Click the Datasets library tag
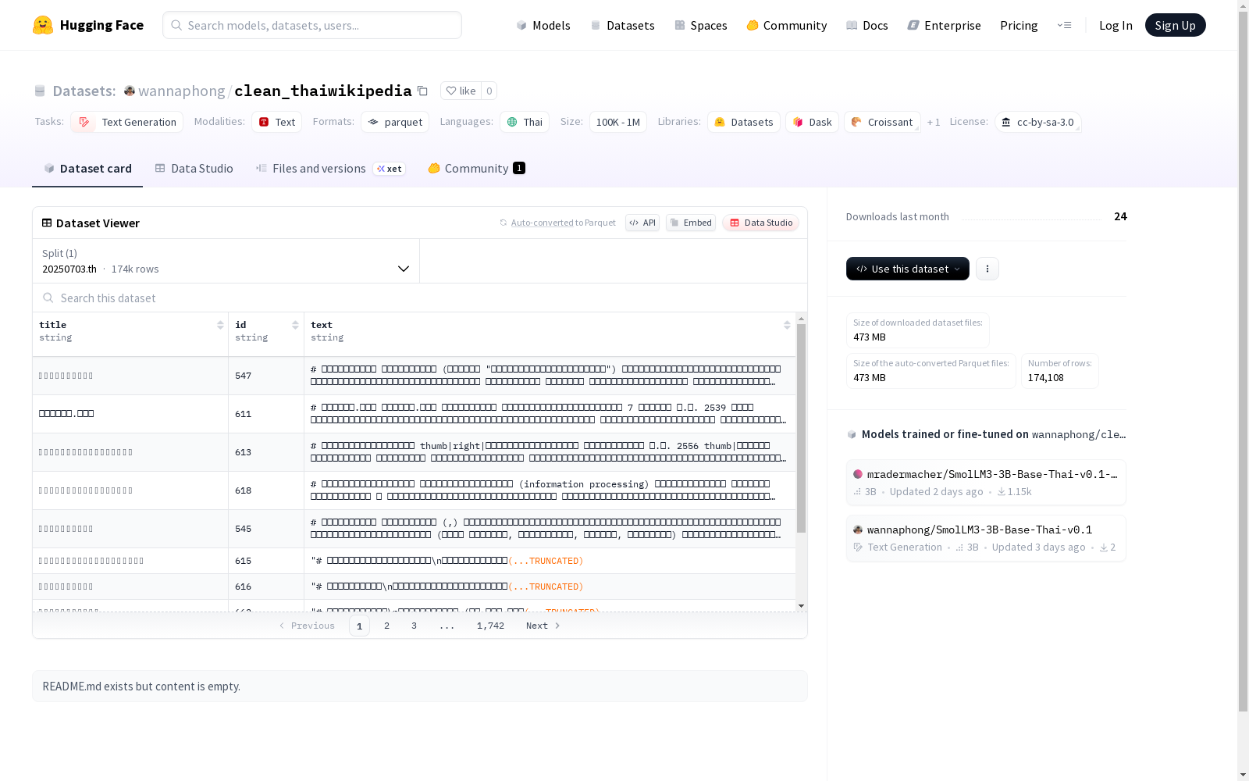 (744, 122)
